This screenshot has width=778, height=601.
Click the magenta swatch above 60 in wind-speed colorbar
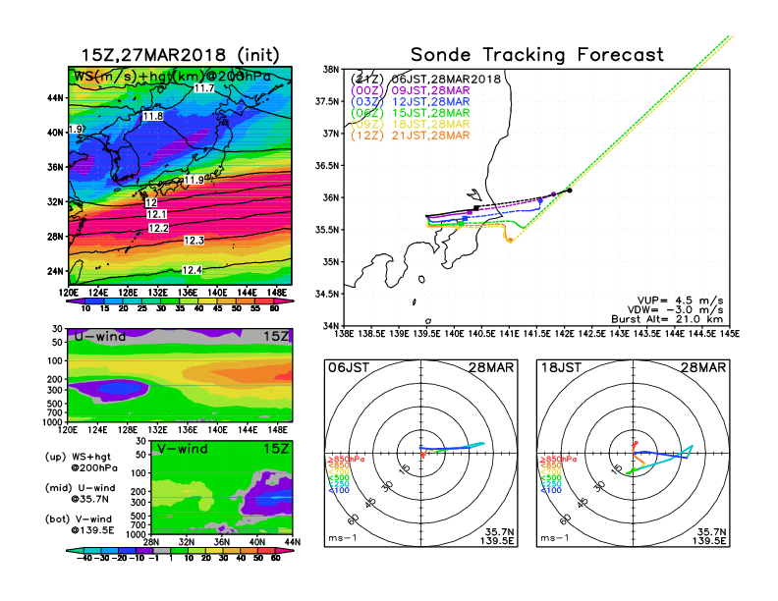coord(283,301)
